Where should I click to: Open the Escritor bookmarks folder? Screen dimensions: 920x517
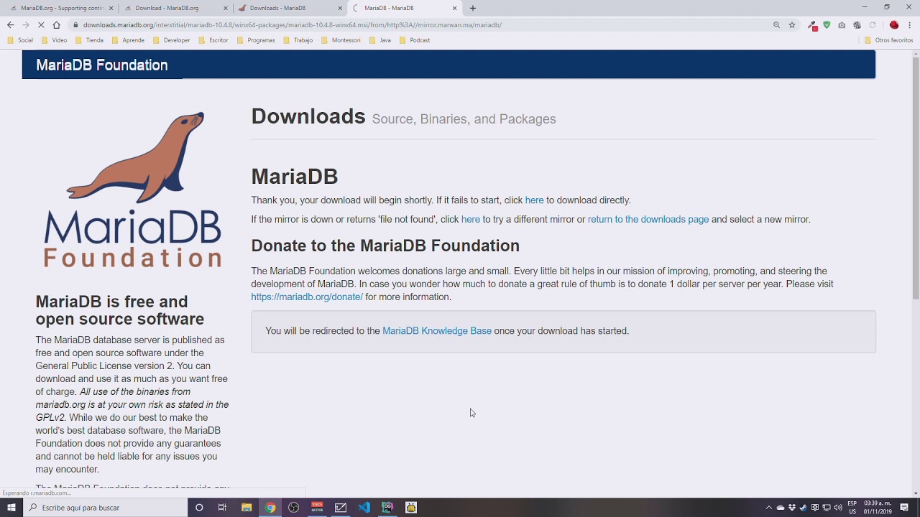(213, 40)
